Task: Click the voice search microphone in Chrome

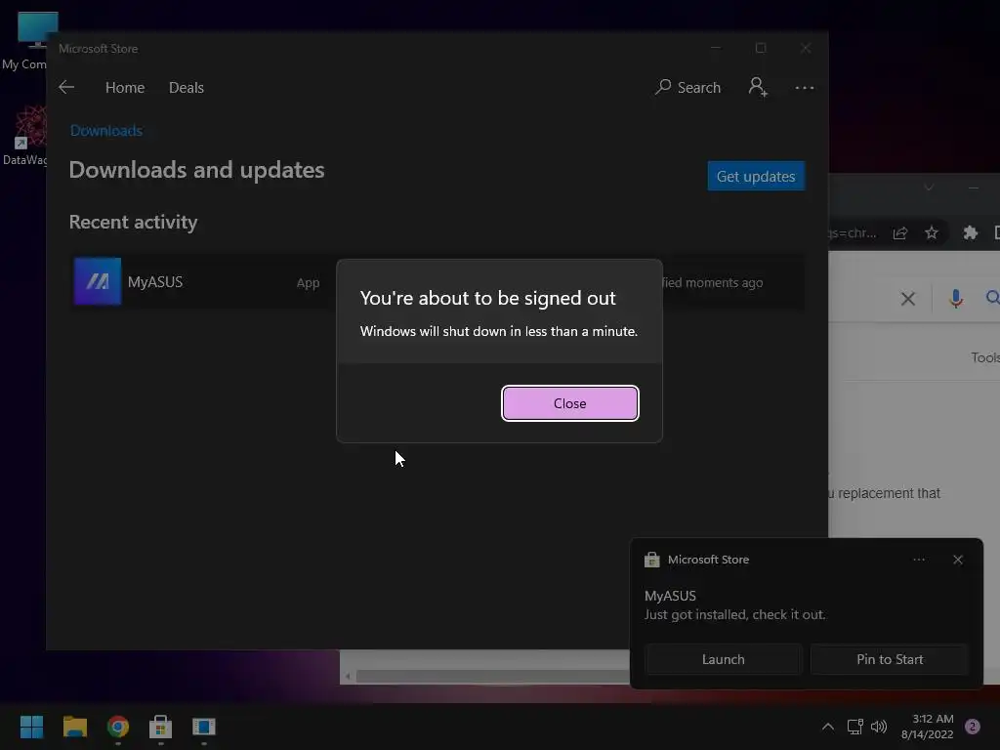Action: (955, 298)
